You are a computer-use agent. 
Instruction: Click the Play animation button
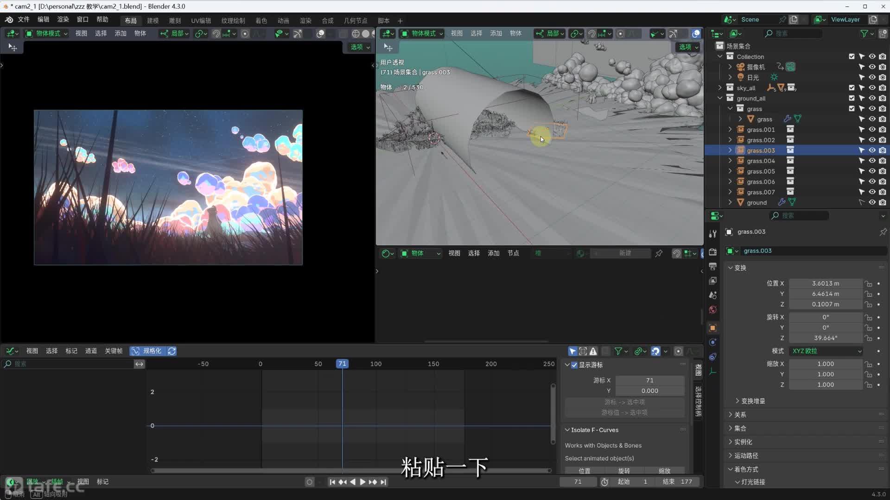tap(362, 482)
